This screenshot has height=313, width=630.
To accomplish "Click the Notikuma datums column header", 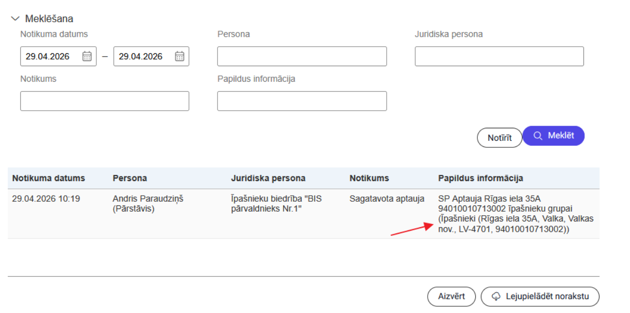I will 49,178.
